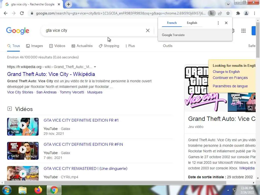Click Change to English link
Screen dimensions: 260x195
(x=226, y=72)
